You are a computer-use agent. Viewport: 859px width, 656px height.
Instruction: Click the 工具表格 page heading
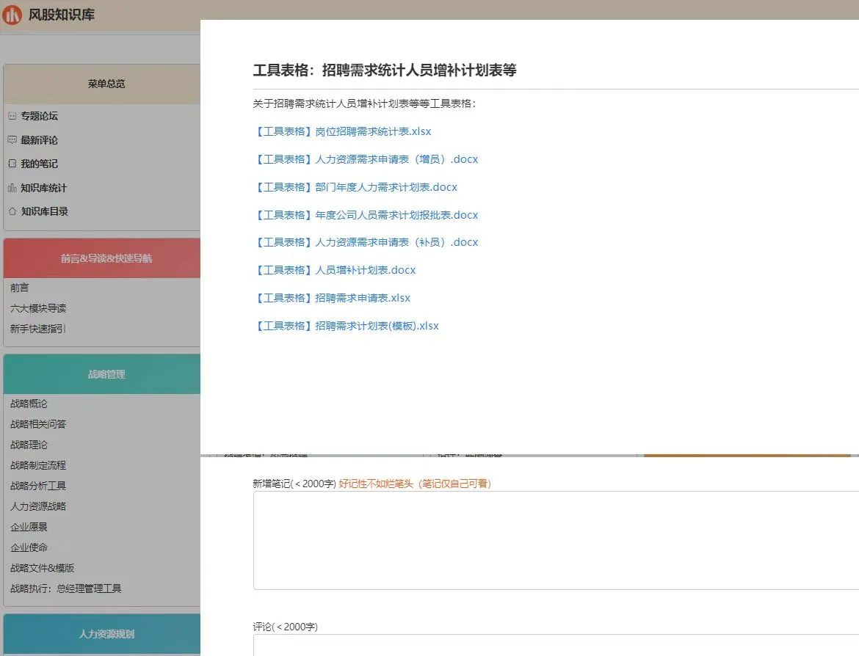pyautogui.click(x=385, y=70)
